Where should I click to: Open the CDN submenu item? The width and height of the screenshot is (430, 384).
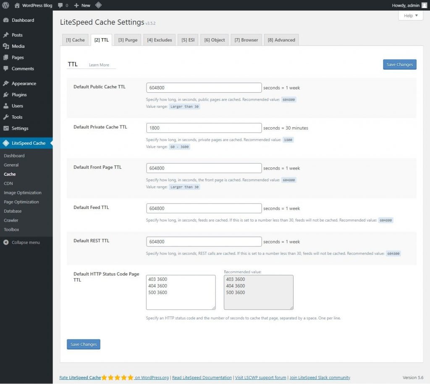[8, 183]
